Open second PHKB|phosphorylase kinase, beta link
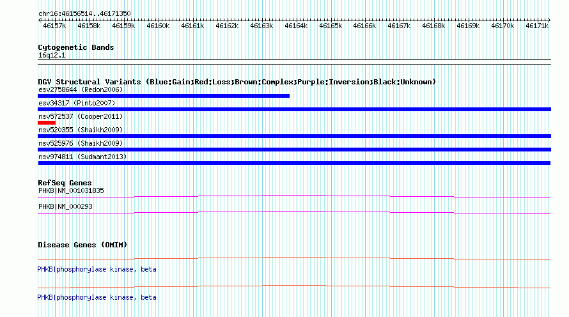The height and width of the screenshot is (317, 569). click(97, 297)
